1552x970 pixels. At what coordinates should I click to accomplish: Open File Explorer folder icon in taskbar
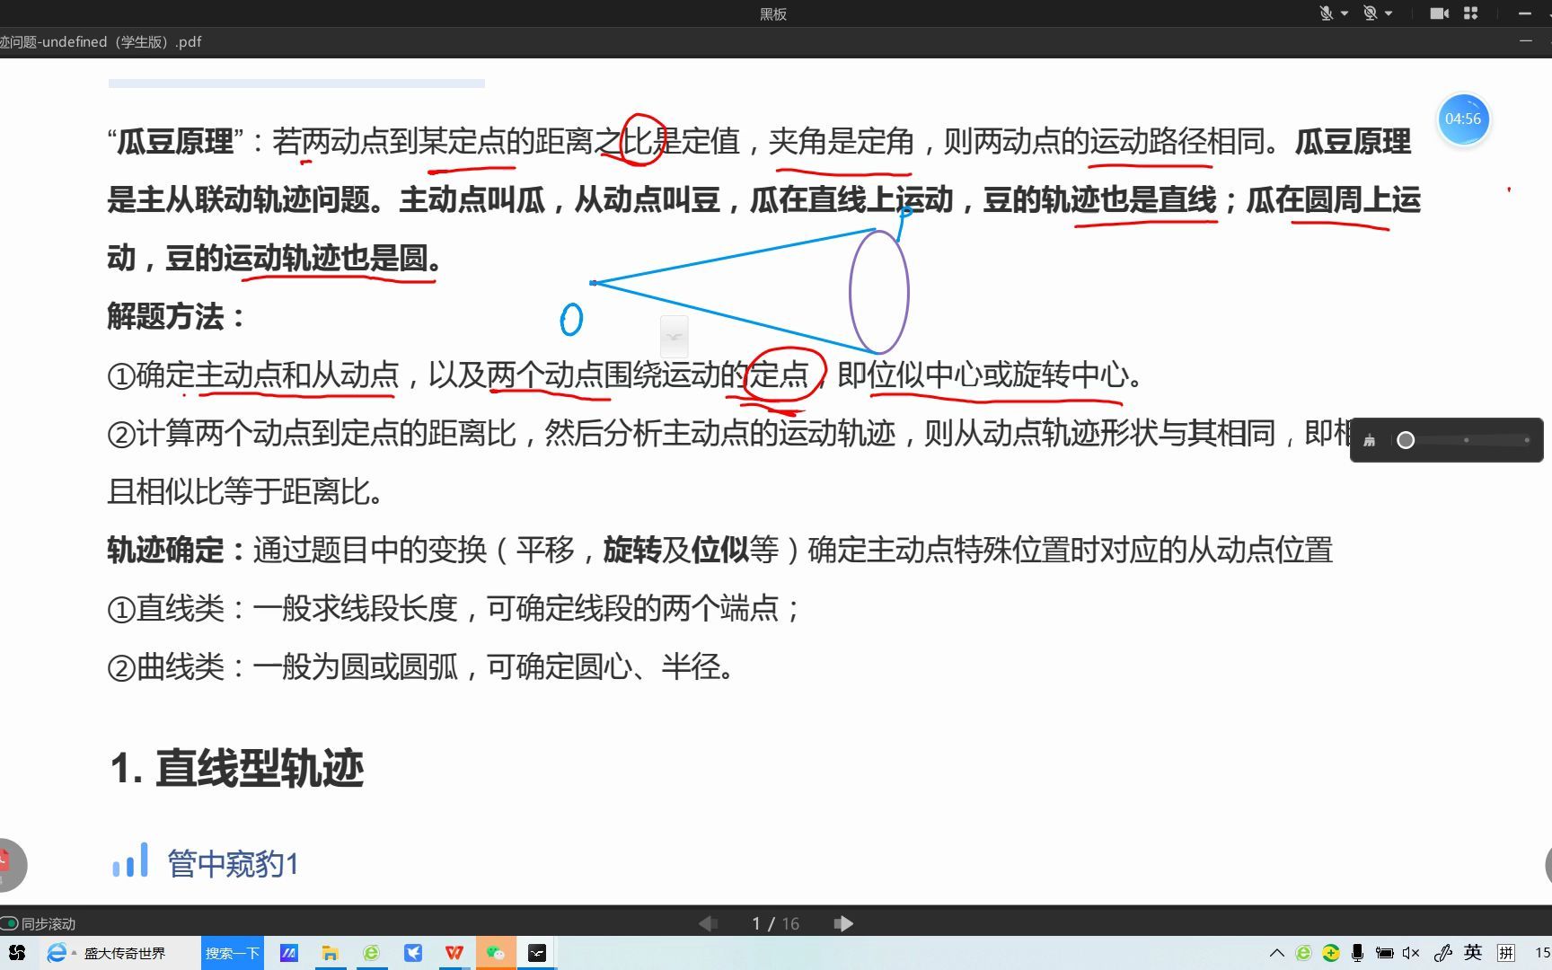click(x=331, y=953)
